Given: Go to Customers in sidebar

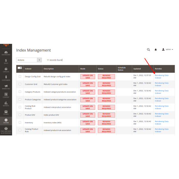Looking at the screenshot, I should 6,78.
